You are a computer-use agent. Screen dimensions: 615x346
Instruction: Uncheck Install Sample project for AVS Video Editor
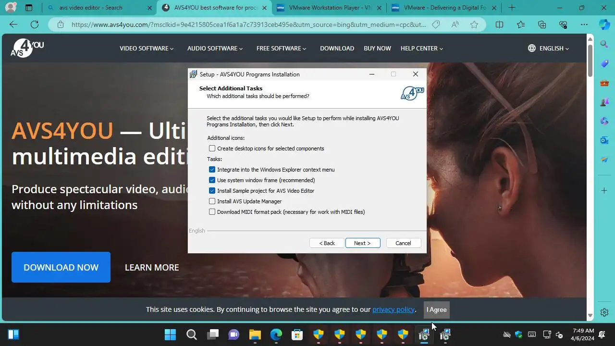coord(212,191)
